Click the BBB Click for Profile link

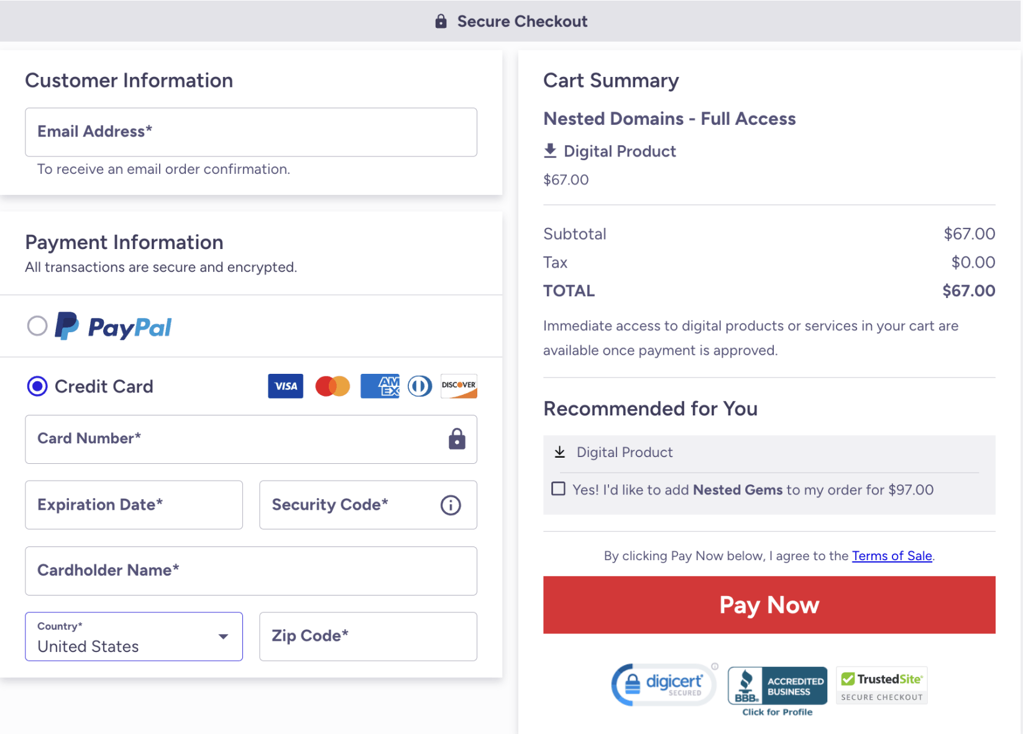tap(777, 711)
